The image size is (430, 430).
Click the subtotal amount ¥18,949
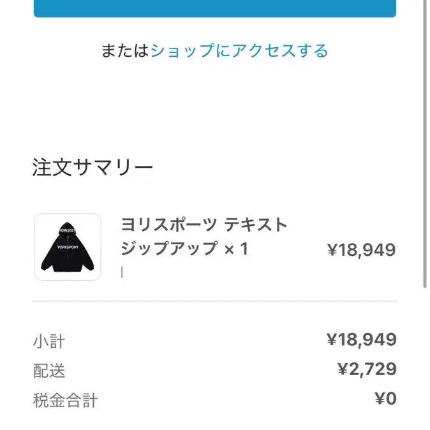362,339
